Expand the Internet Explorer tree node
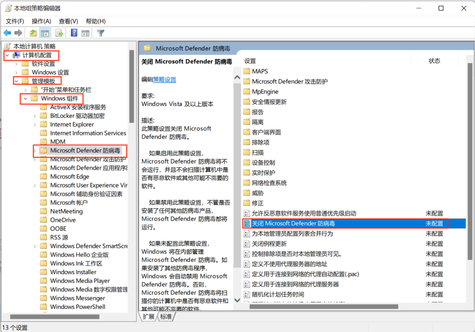 [34, 124]
